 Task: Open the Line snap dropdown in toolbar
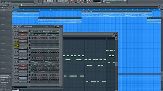point(97,1)
